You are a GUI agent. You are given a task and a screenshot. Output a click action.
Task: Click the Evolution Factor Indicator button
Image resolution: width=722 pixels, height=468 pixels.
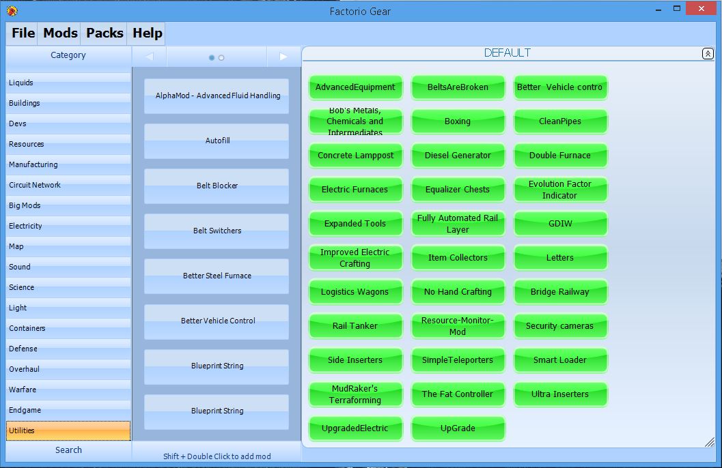(560, 190)
